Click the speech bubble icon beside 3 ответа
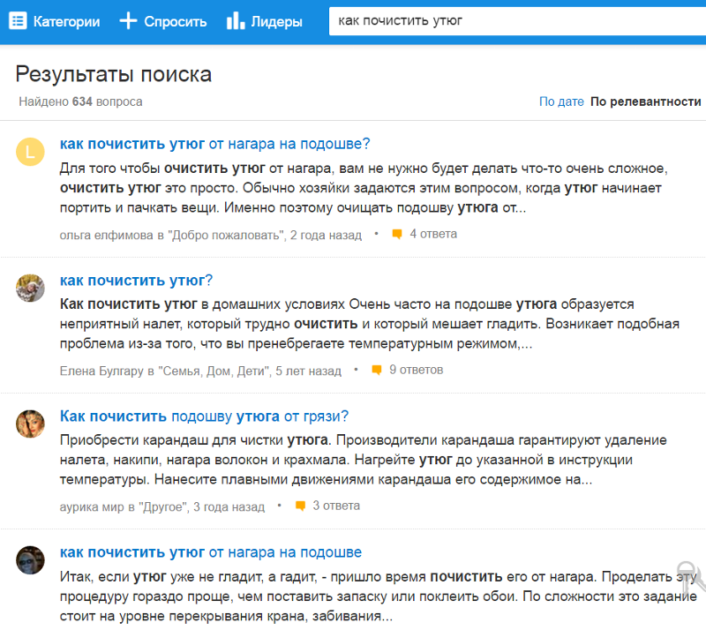Viewport: 706px width, 630px height. [x=303, y=506]
